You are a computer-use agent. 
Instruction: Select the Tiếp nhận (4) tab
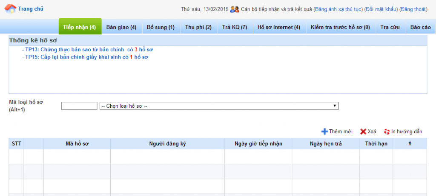(80, 27)
